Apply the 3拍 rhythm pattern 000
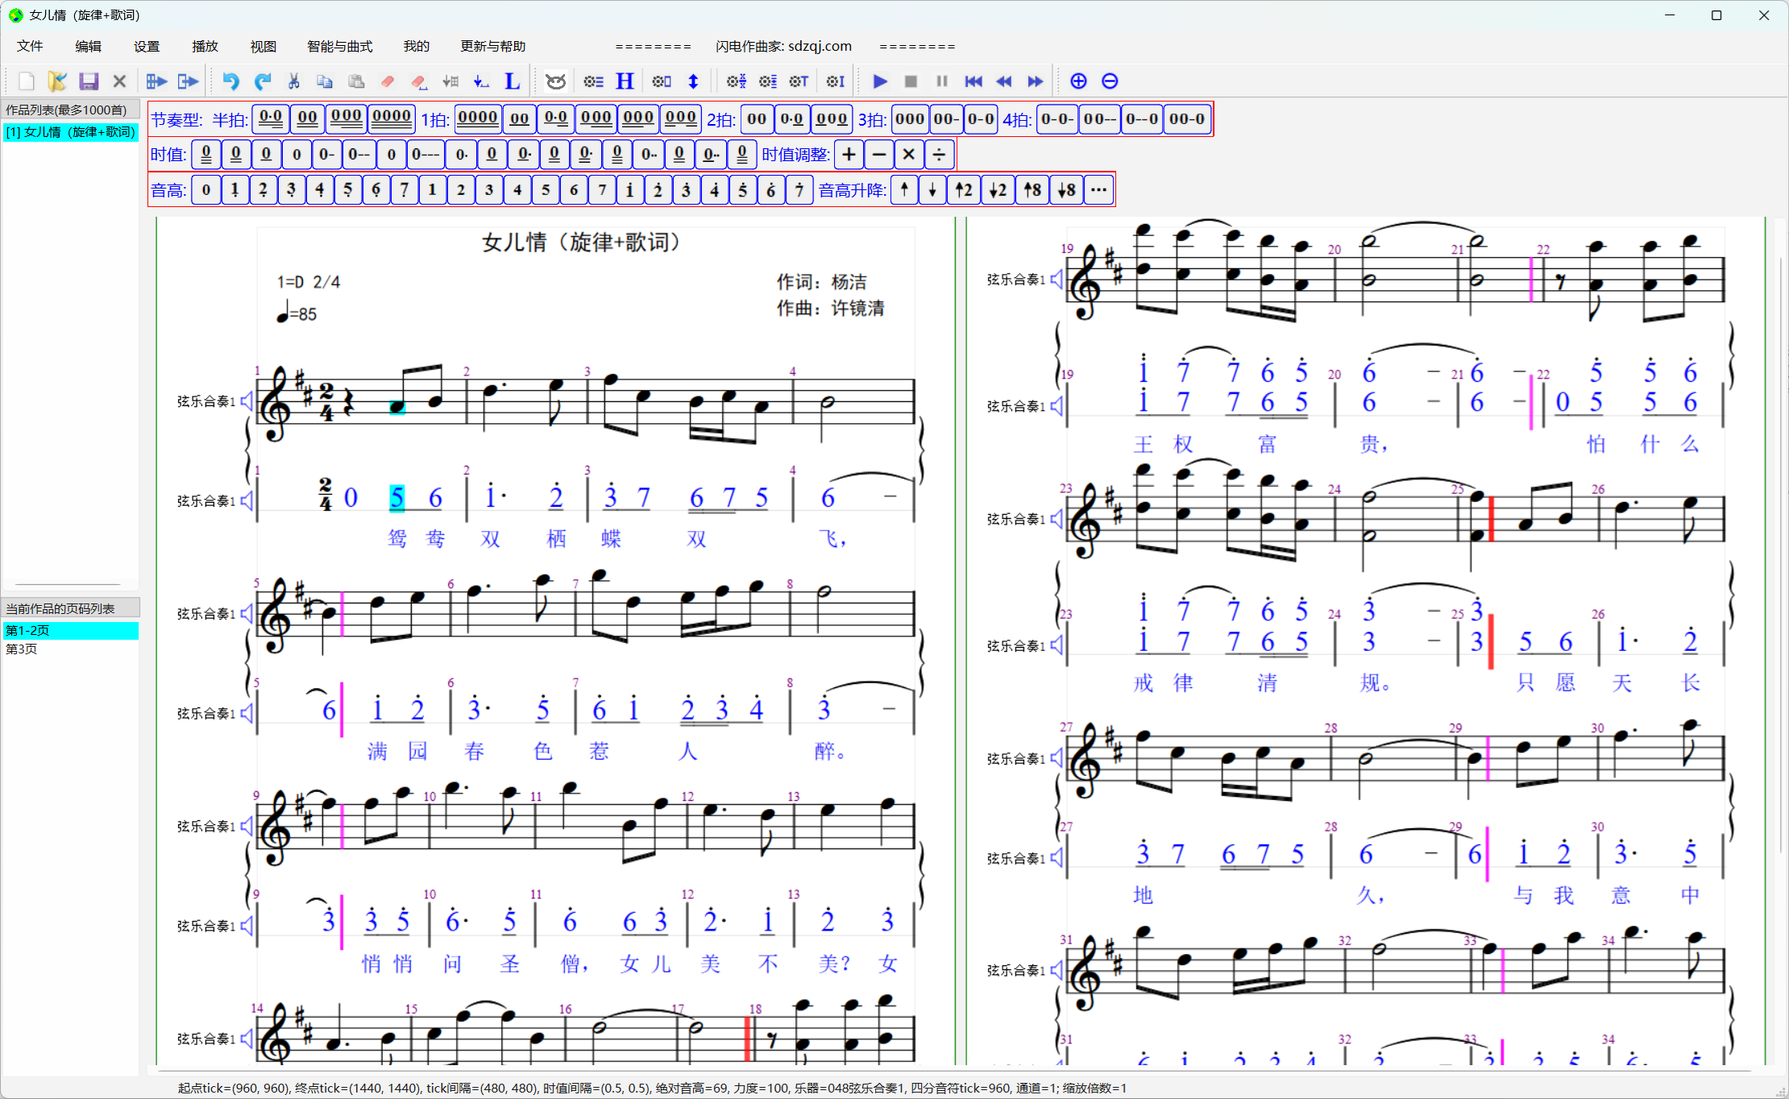Image resolution: width=1789 pixels, height=1099 pixels. (909, 119)
